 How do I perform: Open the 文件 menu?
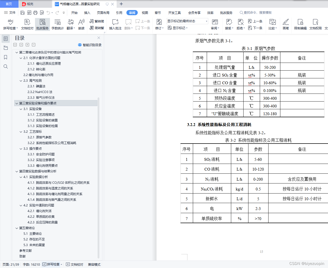10,13
